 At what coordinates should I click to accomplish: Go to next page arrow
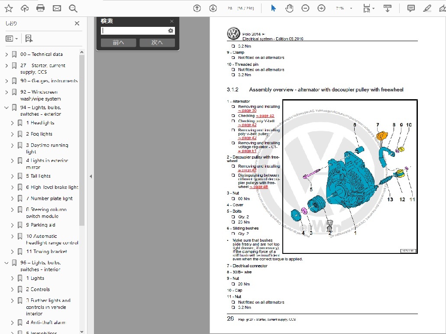pyautogui.click(x=213, y=8)
